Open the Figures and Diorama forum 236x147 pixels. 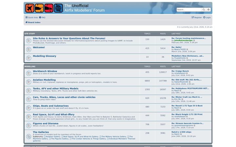(x=46, y=123)
